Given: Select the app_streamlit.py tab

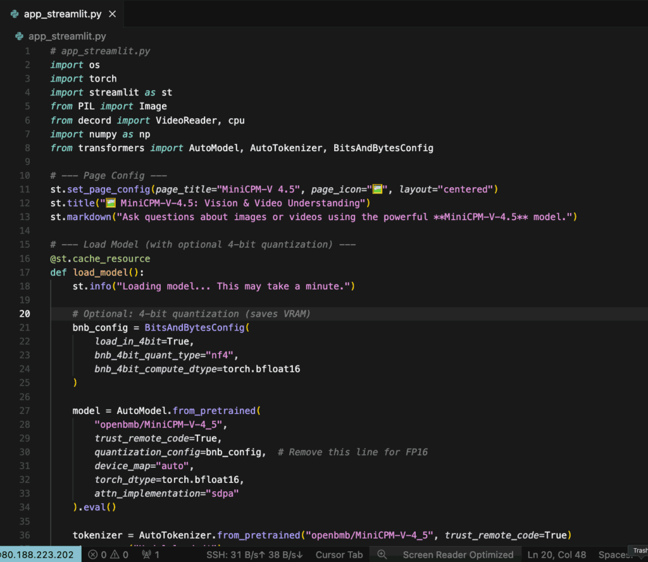Looking at the screenshot, I should click(62, 14).
